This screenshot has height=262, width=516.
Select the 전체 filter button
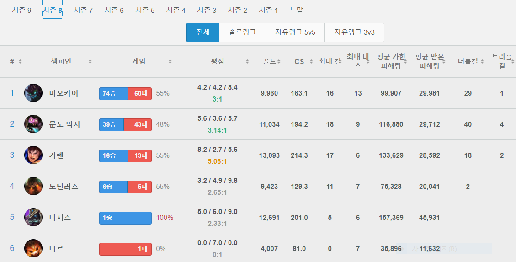pos(203,32)
